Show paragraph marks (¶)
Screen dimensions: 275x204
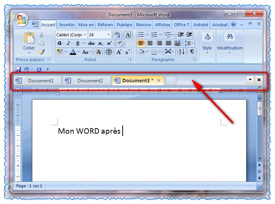pyautogui.click(x=192, y=52)
